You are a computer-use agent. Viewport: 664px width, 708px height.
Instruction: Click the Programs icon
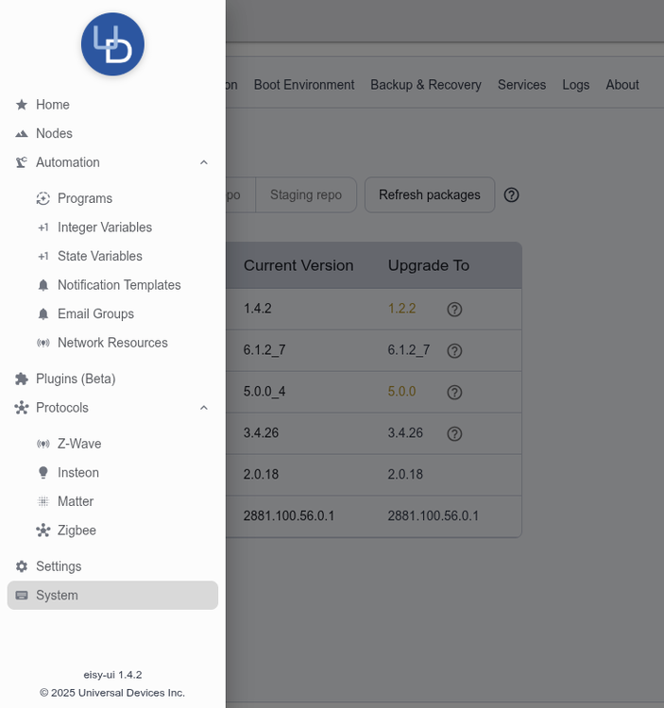[x=43, y=198]
